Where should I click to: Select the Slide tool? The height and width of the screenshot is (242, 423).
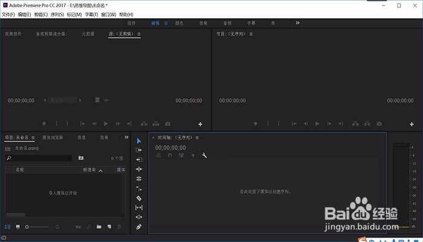(x=139, y=217)
